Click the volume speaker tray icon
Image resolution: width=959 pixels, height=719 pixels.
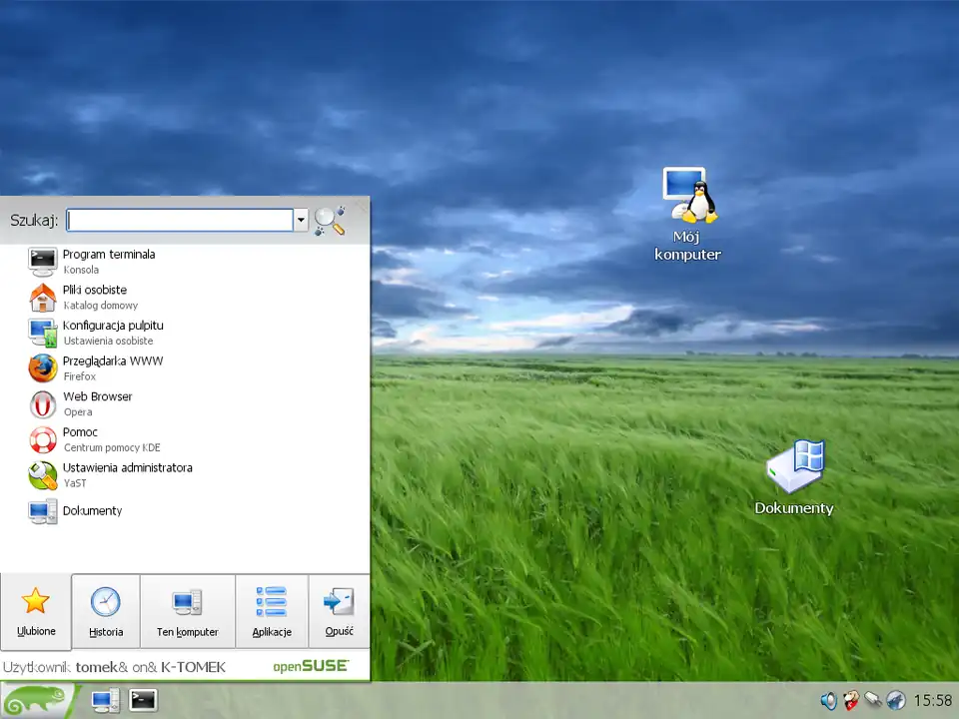coord(828,701)
